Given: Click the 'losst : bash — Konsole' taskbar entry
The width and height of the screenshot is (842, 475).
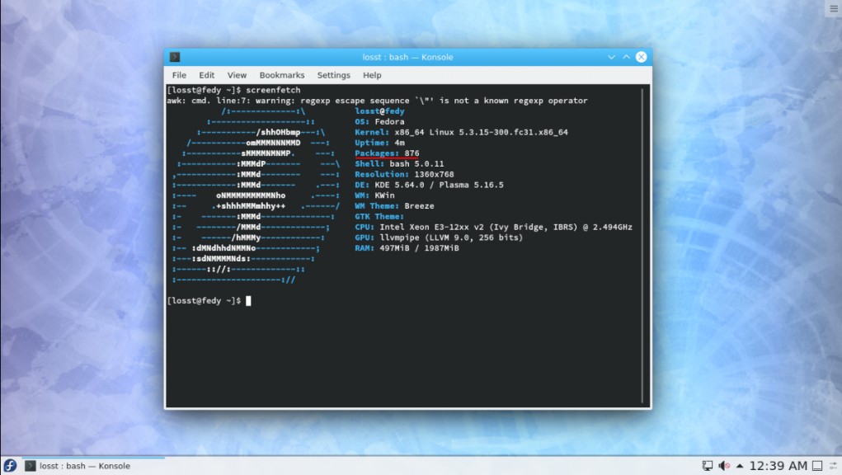Looking at the screenshot, I should click(78, 466).
